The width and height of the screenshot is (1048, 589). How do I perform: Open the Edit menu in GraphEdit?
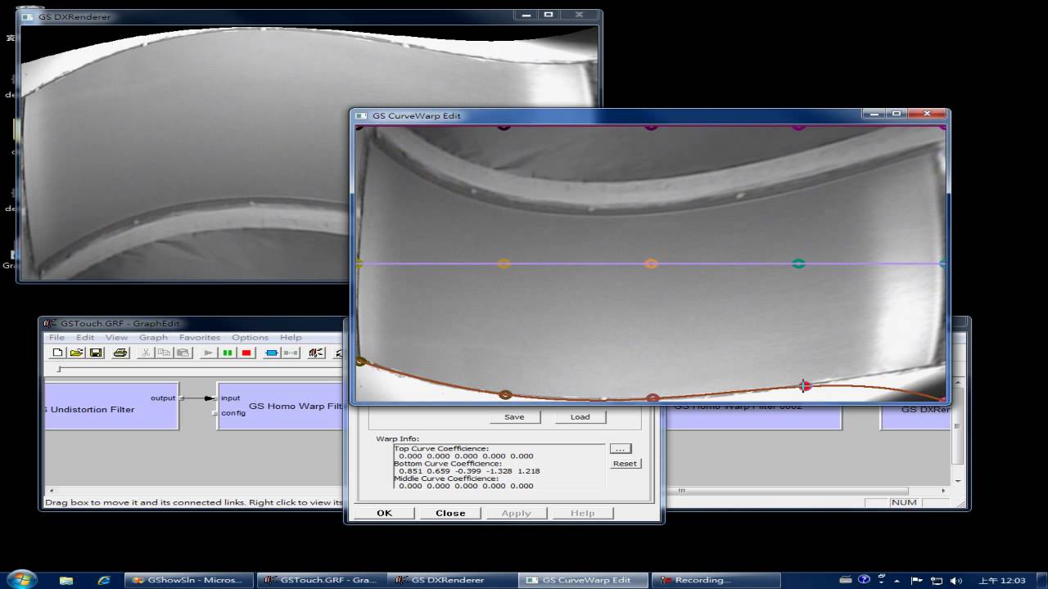[85, 337]
